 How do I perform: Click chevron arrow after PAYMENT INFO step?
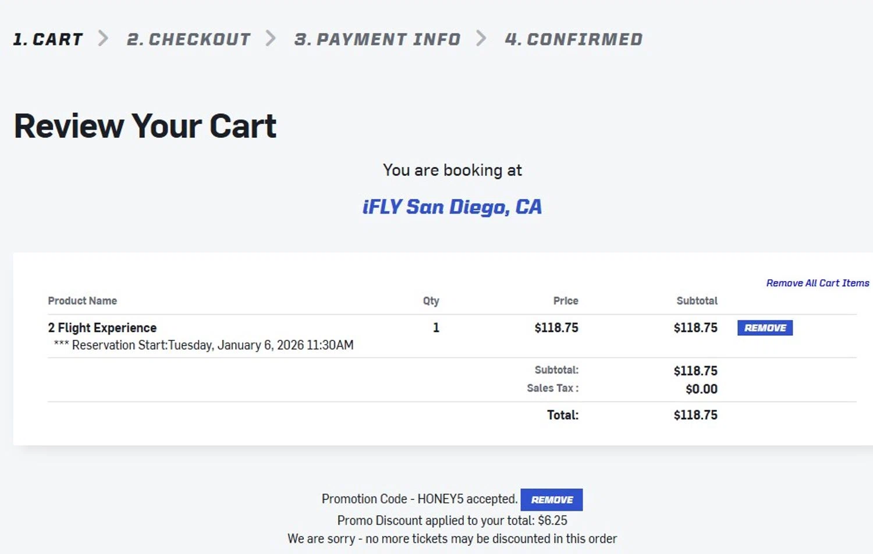[x=481, y=38]
